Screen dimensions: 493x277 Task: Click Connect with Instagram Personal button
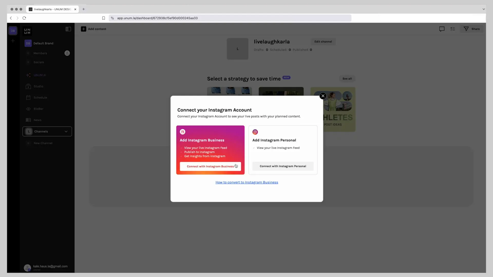283,166
